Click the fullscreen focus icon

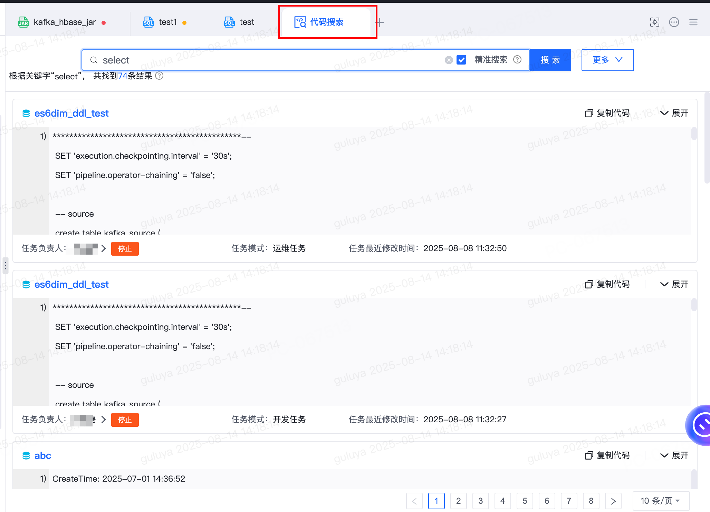point(654,22)
